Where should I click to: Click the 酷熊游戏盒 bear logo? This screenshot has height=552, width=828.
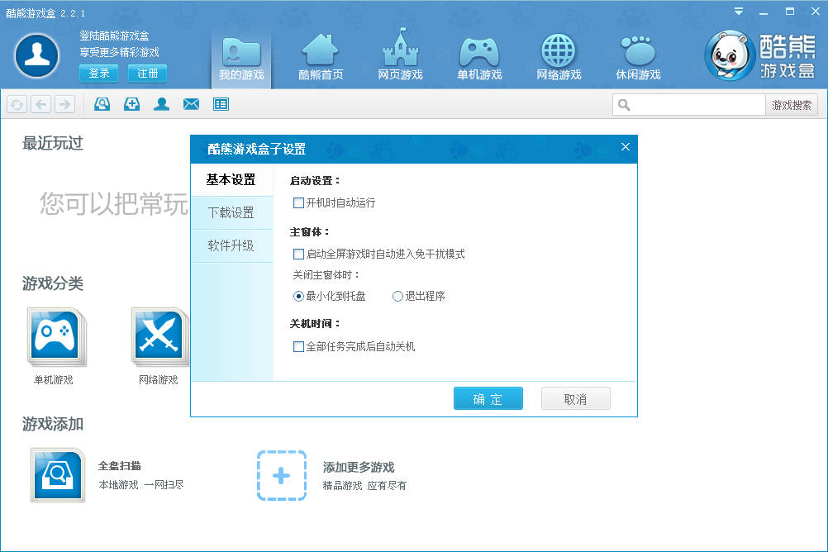(729, 55)
